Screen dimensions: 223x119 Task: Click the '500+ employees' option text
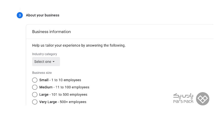click(73, 102)
